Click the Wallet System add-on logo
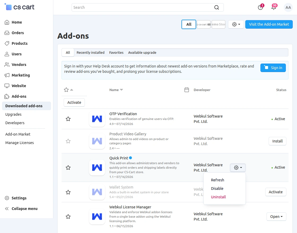The height and width of the screenshot is (233, 297). pos(97,192)
